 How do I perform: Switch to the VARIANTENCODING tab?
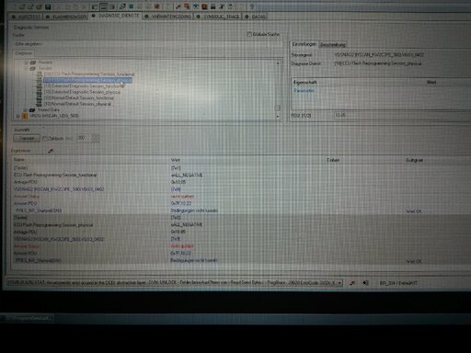(168, 17)
